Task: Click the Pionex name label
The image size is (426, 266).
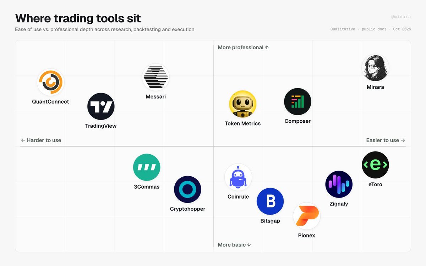Action: pyautogui.click(x=307, y=235)
